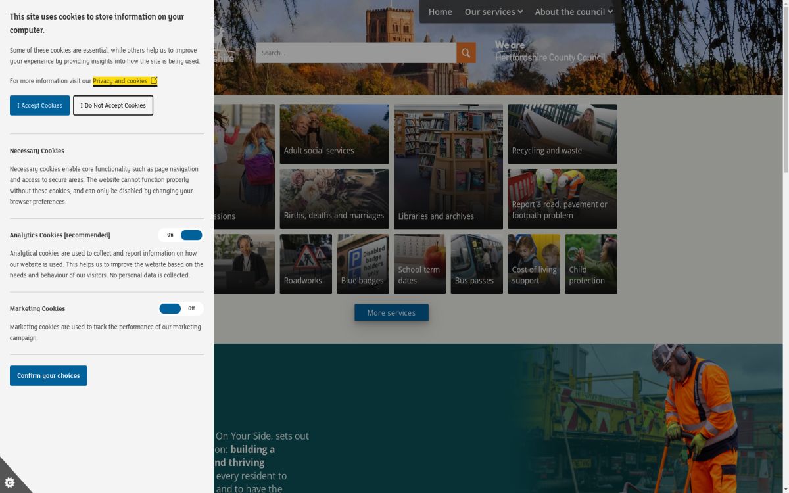Open the cookie settings gear icon
Screen dimensions: 789x493
coord(10,482)
